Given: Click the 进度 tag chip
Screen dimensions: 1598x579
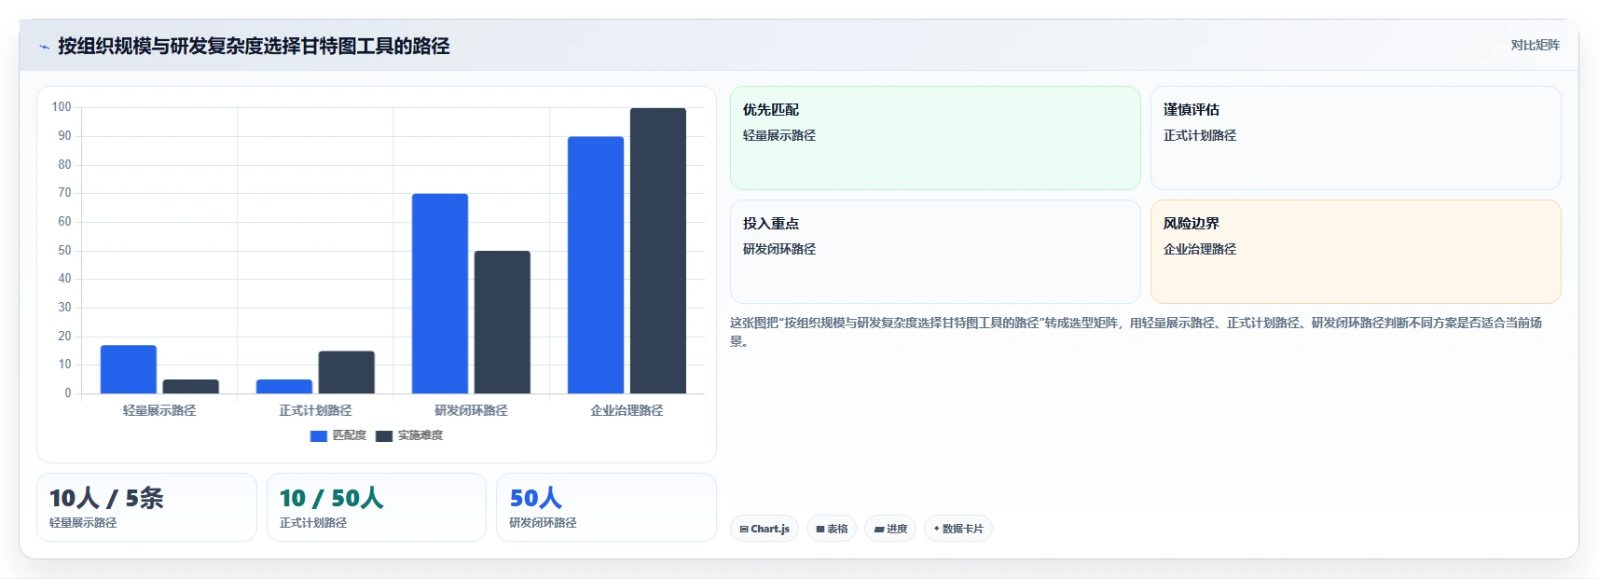Looking at the screenshot, I should [x=890, y=529].
